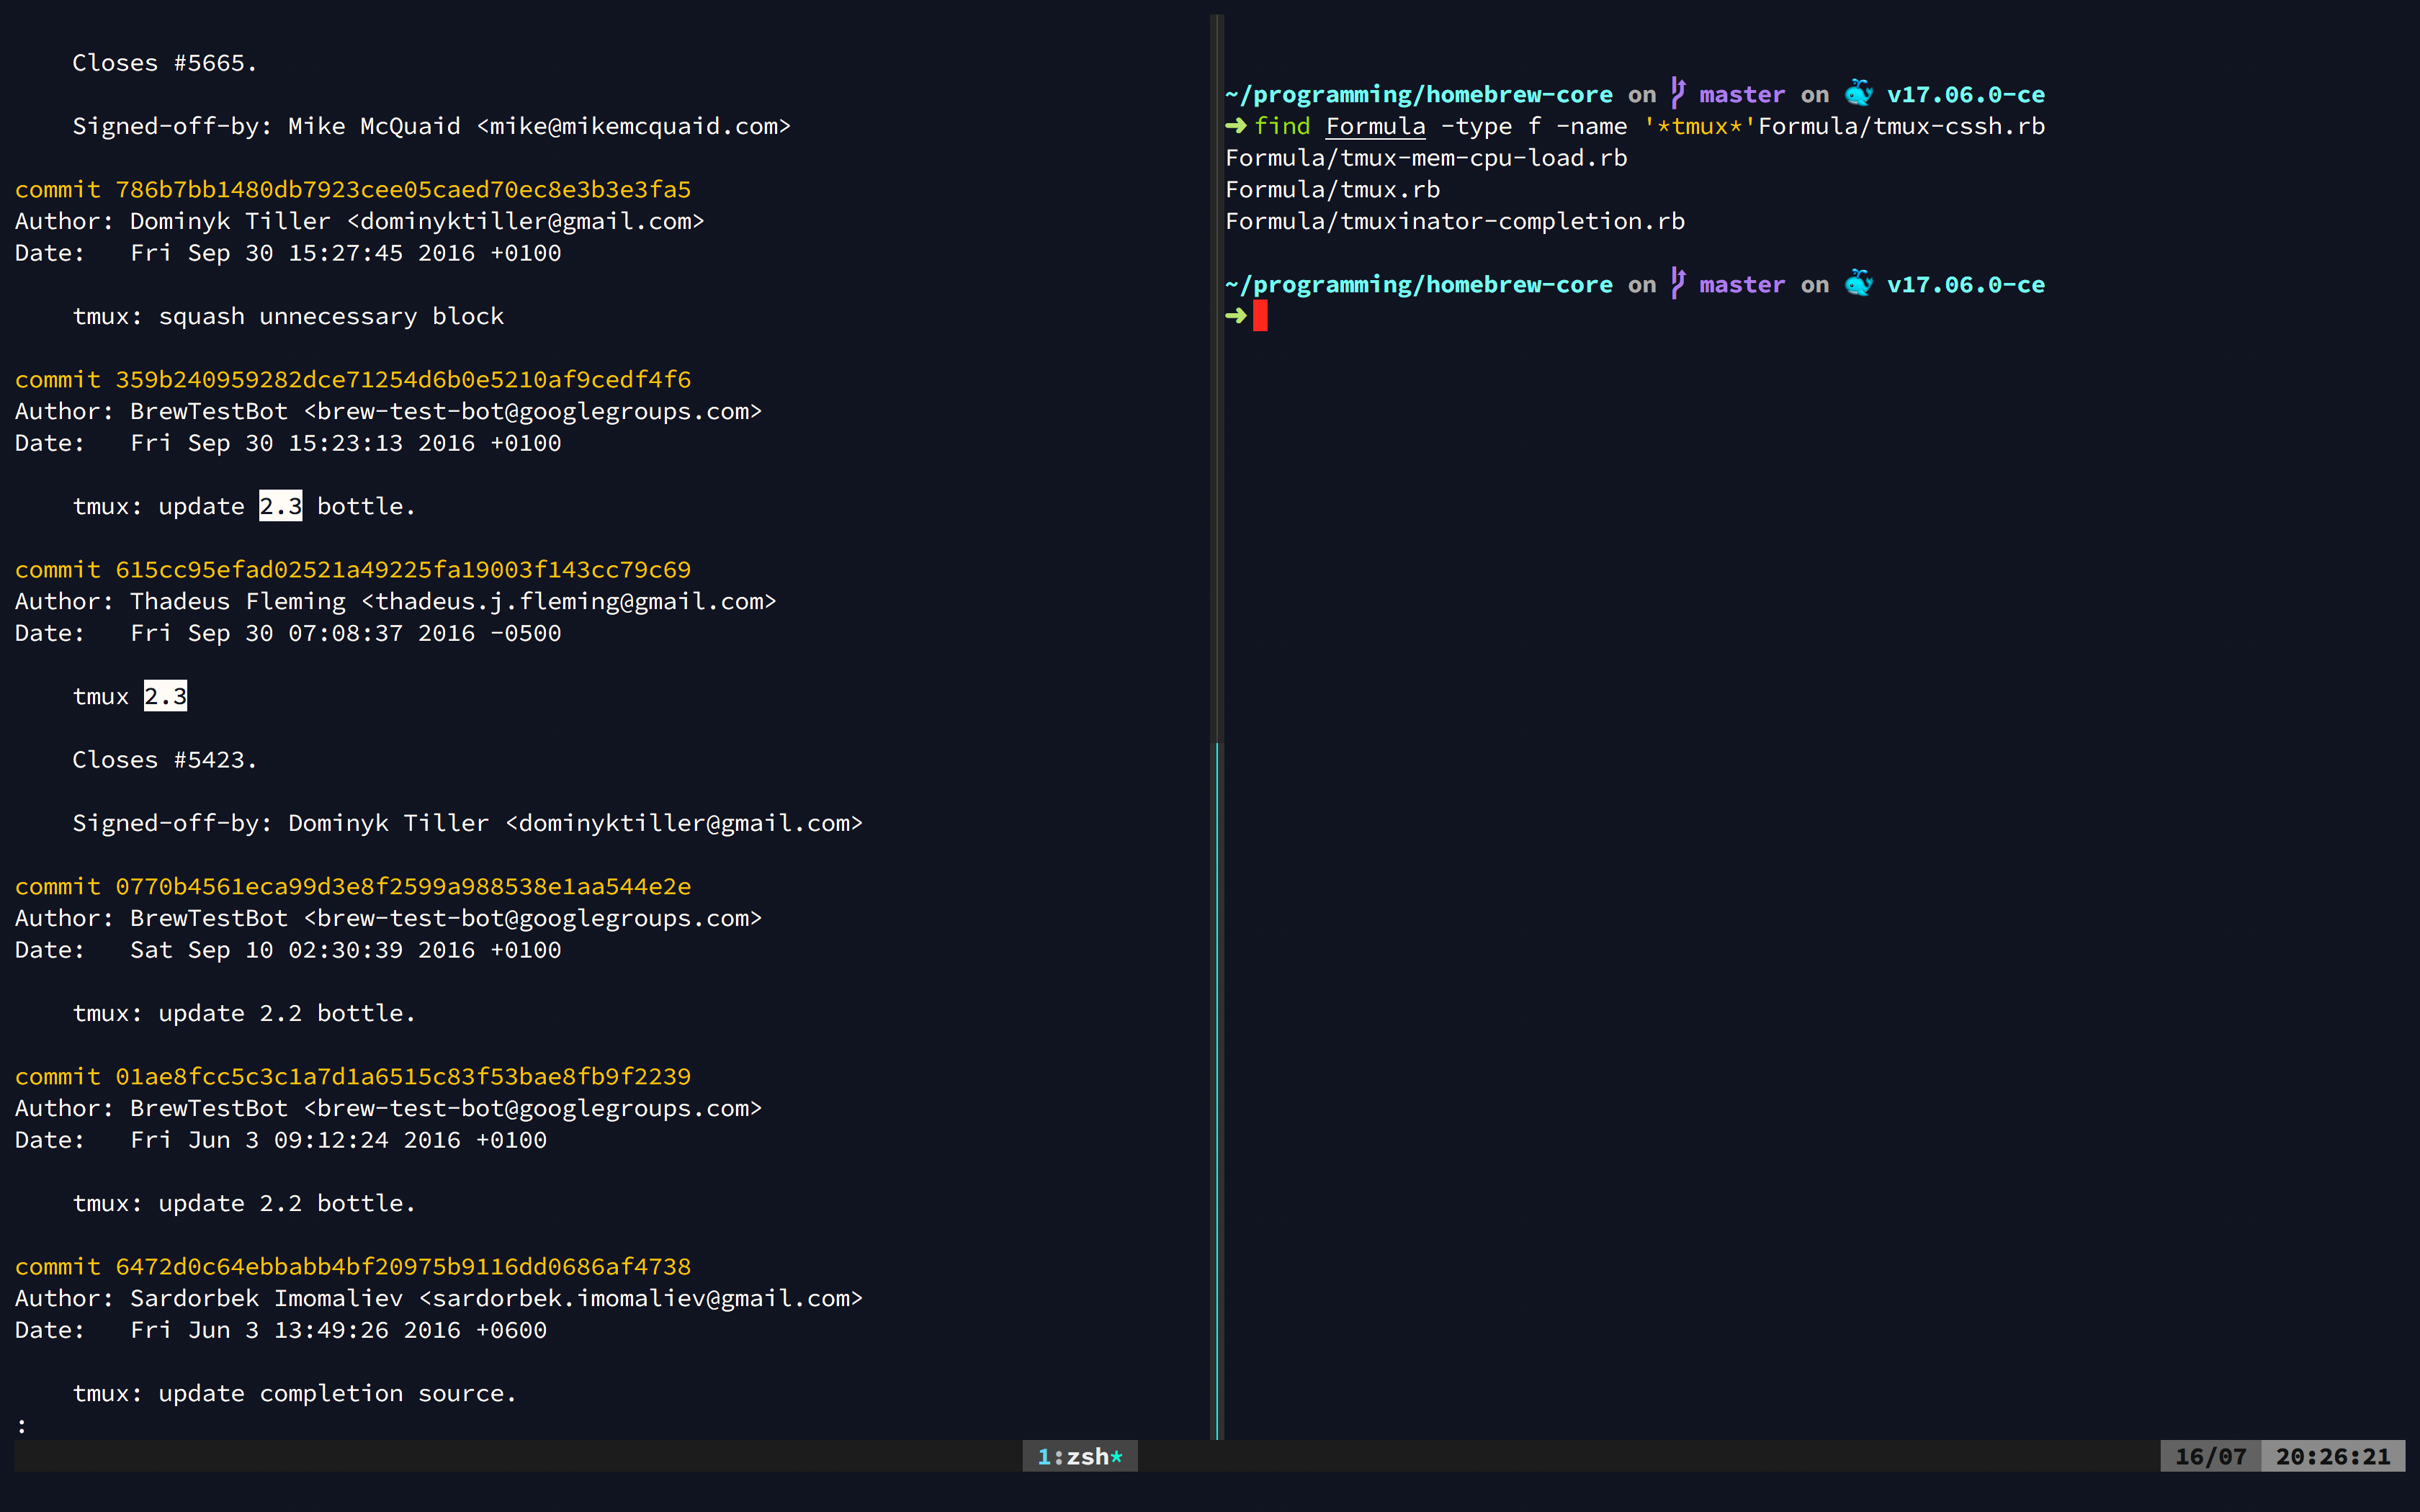Click the git branch icon in second prompt

(x=1678, y=283)
